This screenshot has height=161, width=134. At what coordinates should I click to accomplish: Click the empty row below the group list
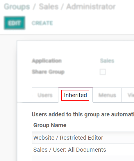(x=83, y=158)
